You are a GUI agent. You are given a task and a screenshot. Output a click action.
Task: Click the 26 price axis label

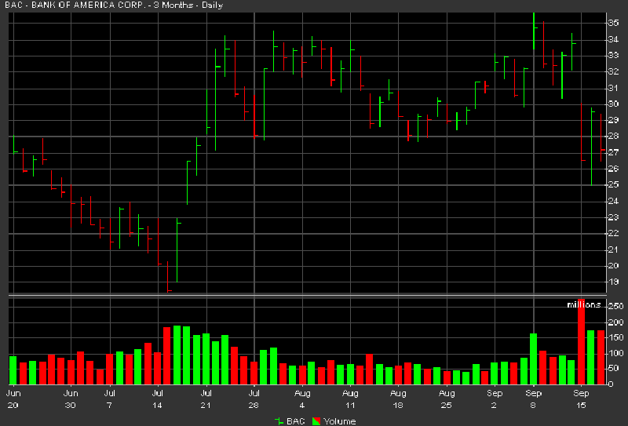click(613, 169)
